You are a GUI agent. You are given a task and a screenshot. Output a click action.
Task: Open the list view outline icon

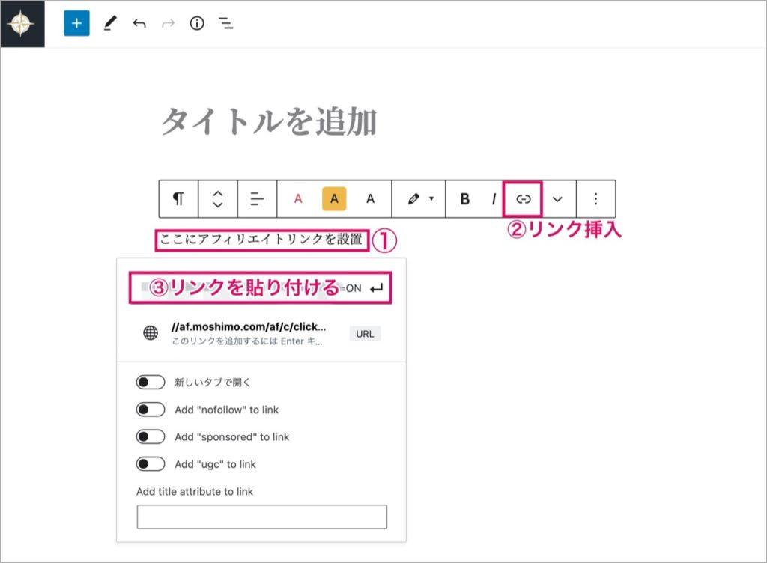226,23
